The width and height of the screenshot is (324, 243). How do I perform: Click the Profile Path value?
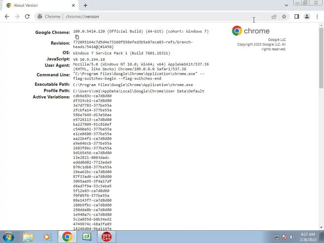139,91
